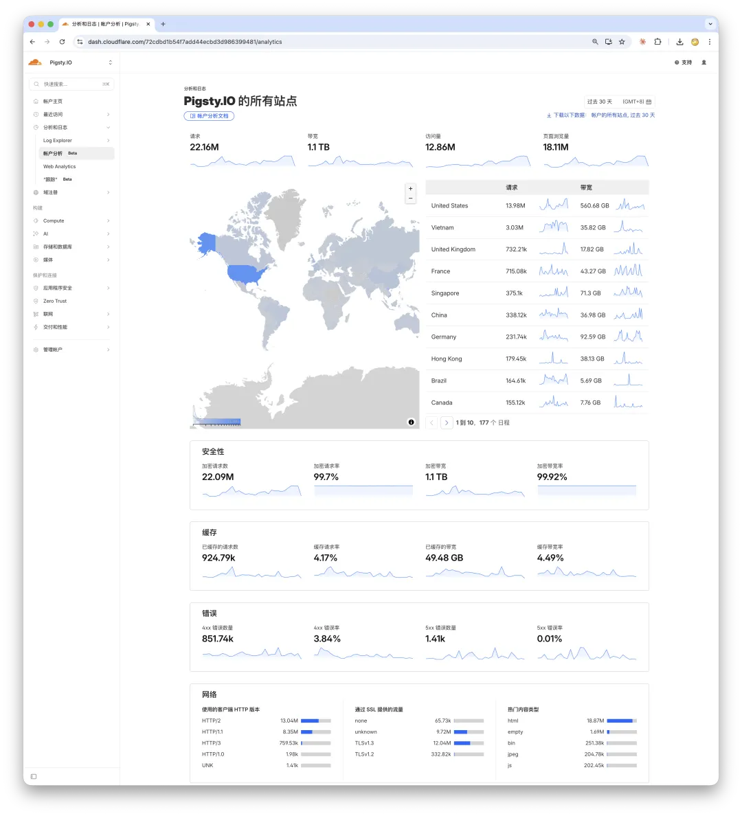
Task: Zoom in on the map with the plus icon
Action: point(410,187)
